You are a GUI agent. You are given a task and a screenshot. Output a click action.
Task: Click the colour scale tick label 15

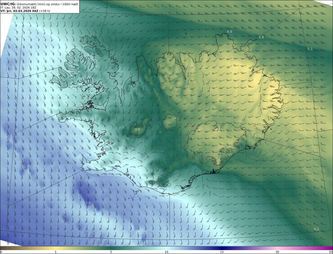pyautogui.click(x=222, y=252)
